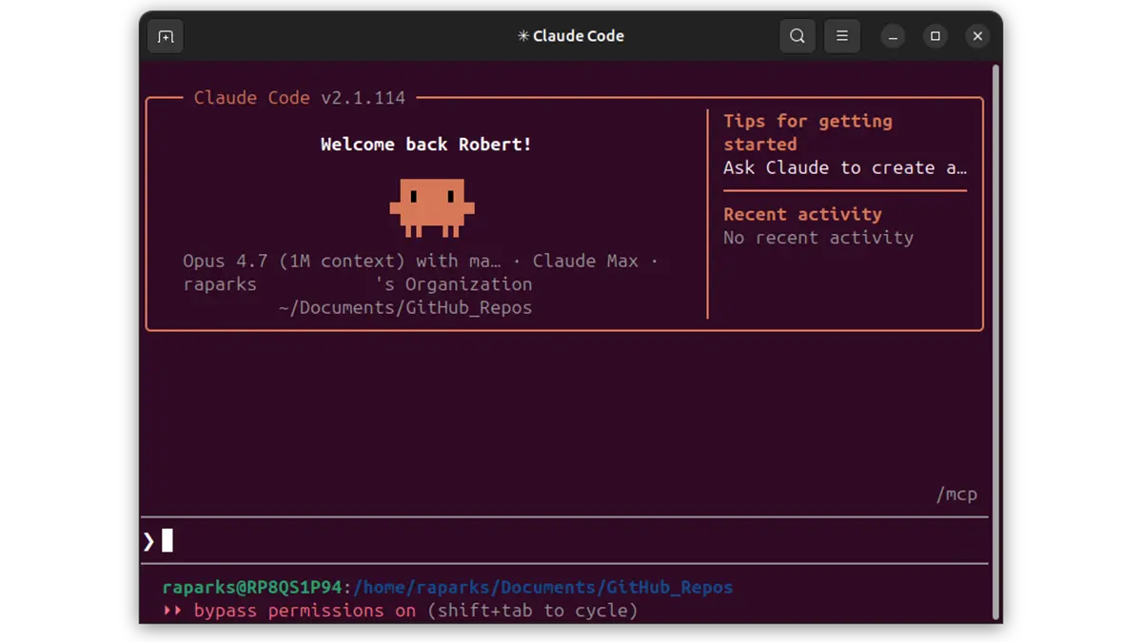Open a new terminal tab
The width and height of the screenshot is (1142, 642).
pyautogui.click(x=166, y=36)
